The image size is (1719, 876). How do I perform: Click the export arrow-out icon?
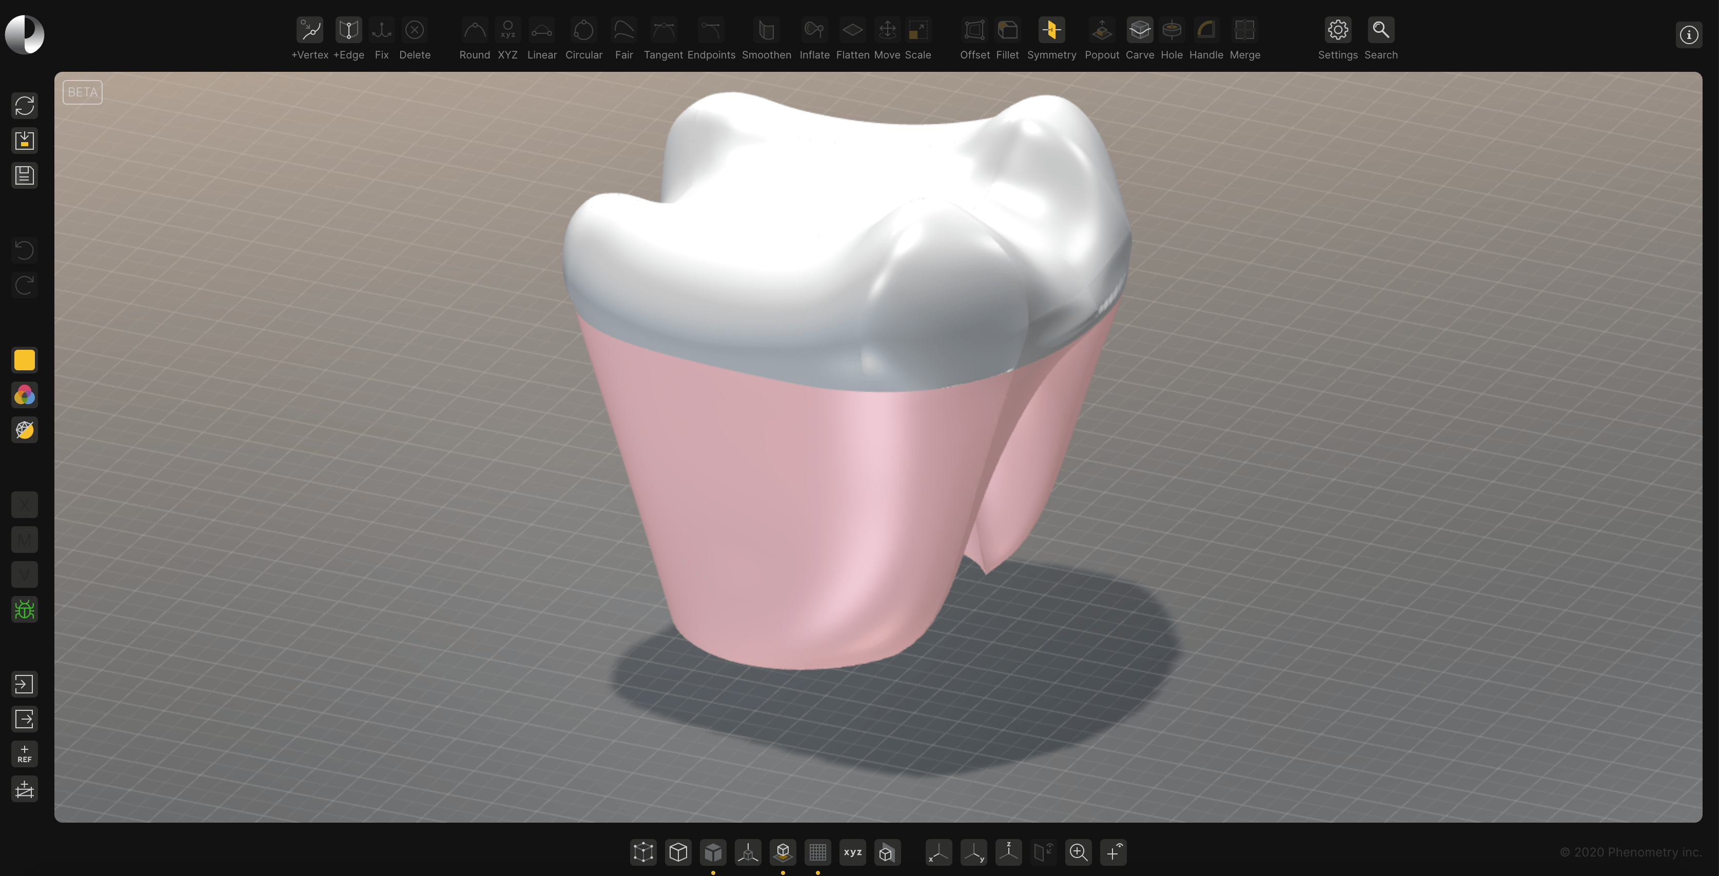(25, 719)
